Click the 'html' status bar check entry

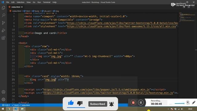pos(15,105)
